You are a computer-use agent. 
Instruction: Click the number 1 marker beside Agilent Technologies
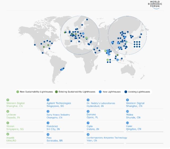coord(48,100)
